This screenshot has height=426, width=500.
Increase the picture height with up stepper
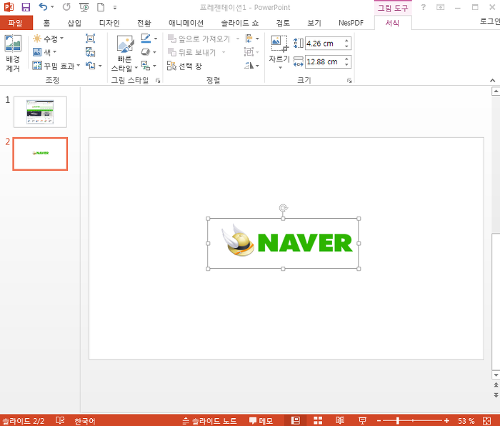(346, 40)
